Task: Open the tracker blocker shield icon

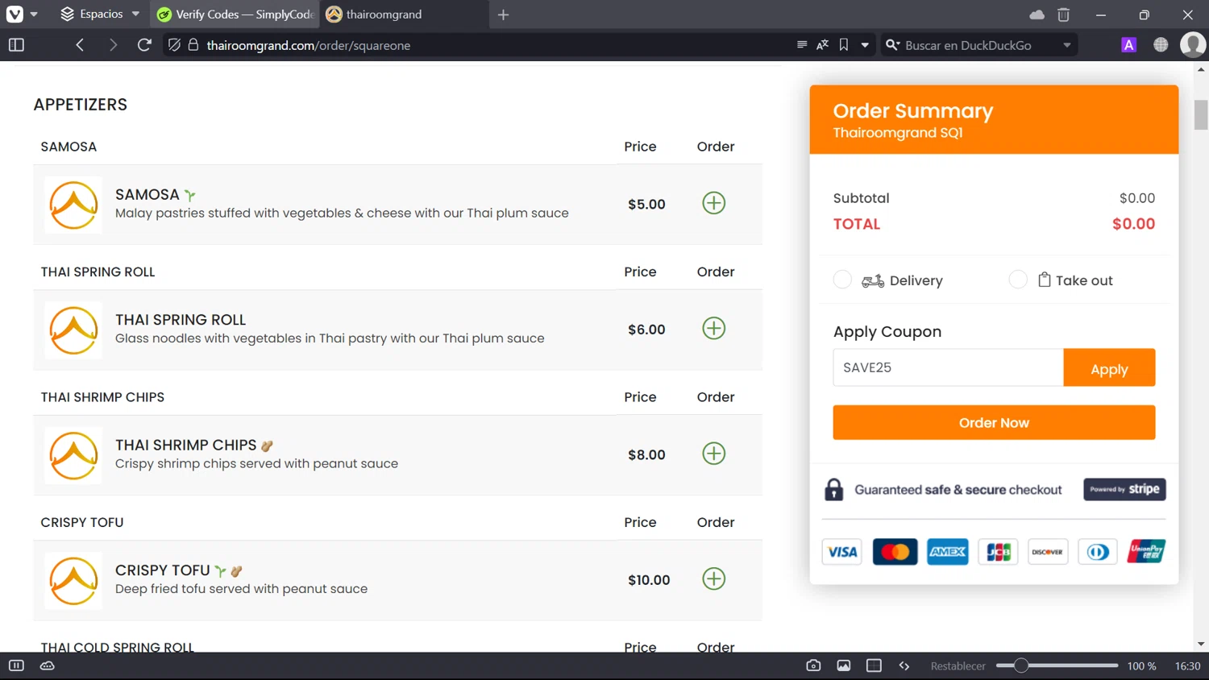Action: (x=174, y=45)
